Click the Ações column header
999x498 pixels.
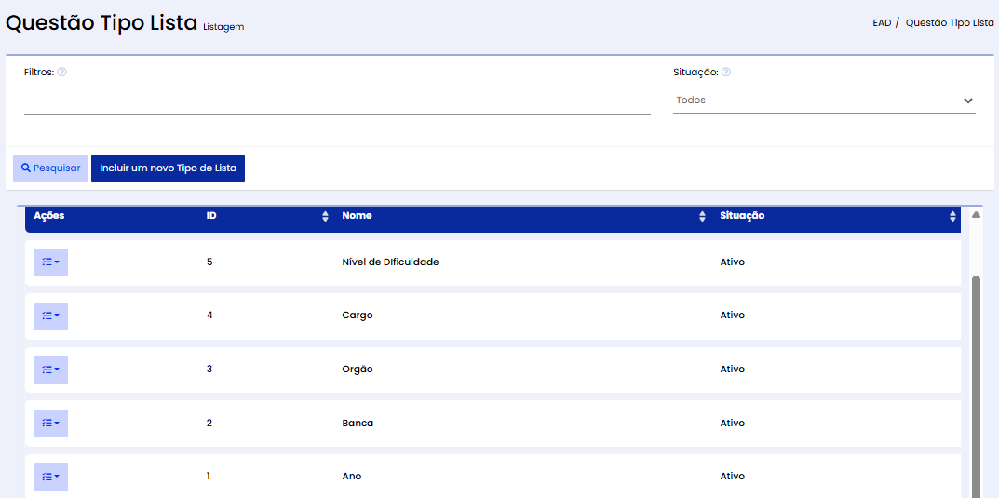(49, 215)
